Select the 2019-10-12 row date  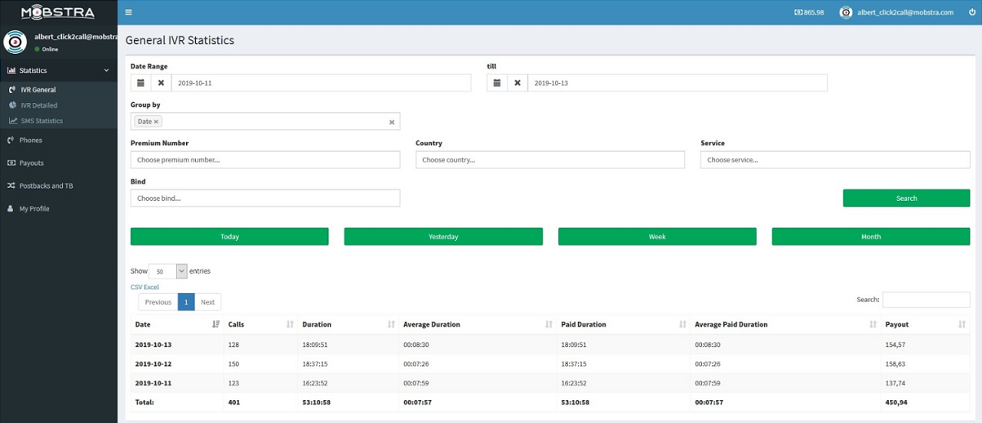click(153, 363)
